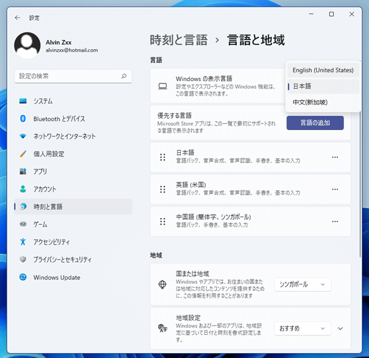Click the Windows Update sync icon
This screenshot has height=358, width=369.
23,277
